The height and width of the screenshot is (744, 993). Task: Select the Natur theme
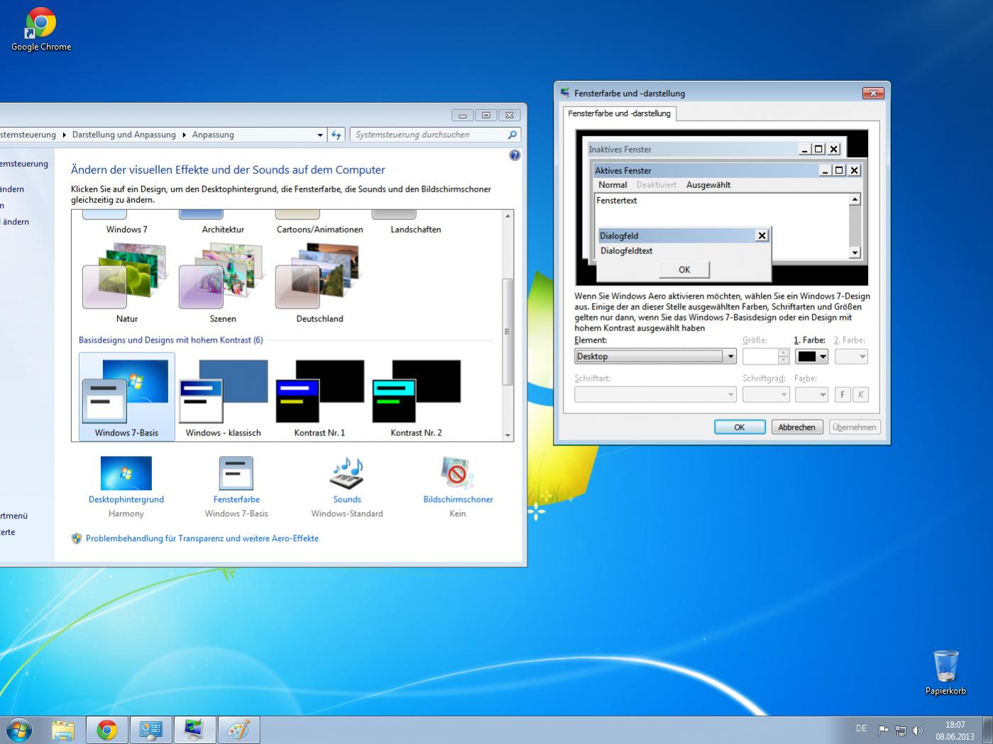126,283
